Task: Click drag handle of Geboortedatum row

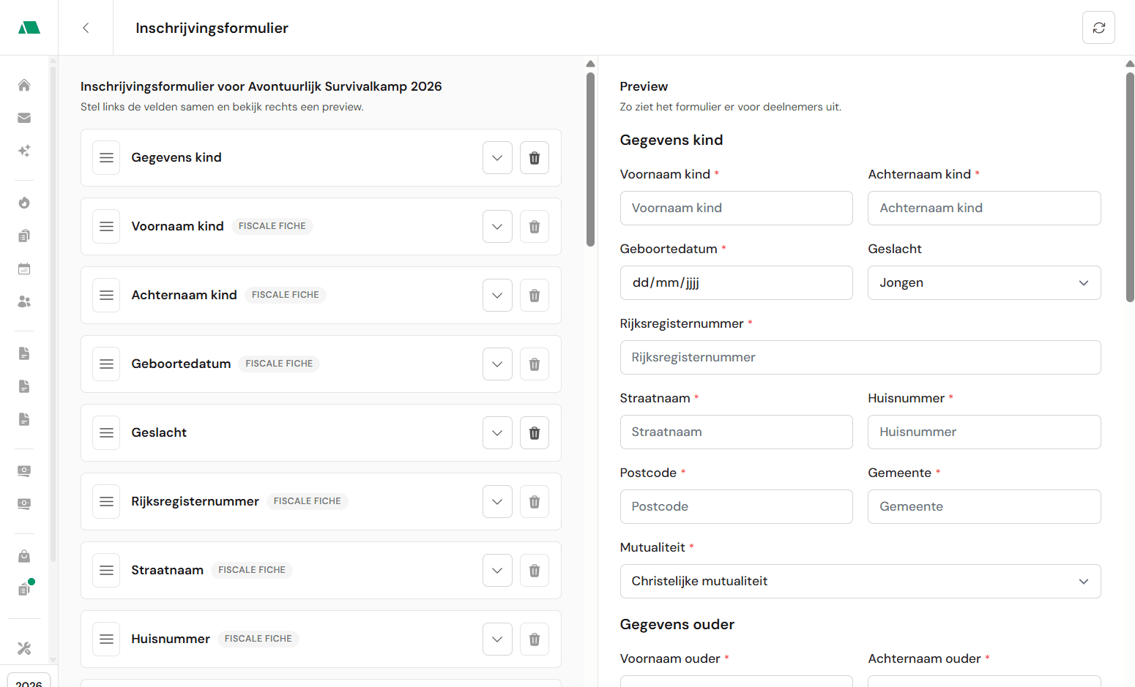Action: [x=106, y=364]
